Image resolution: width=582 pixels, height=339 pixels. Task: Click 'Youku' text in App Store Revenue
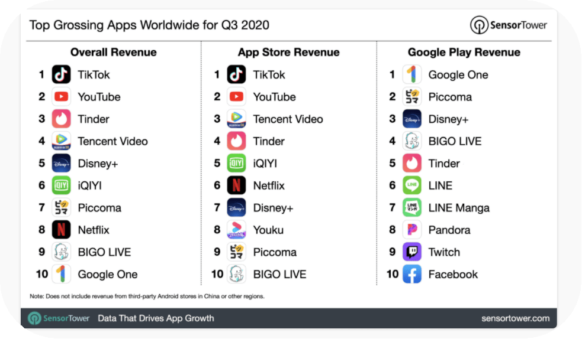[268, 230]
